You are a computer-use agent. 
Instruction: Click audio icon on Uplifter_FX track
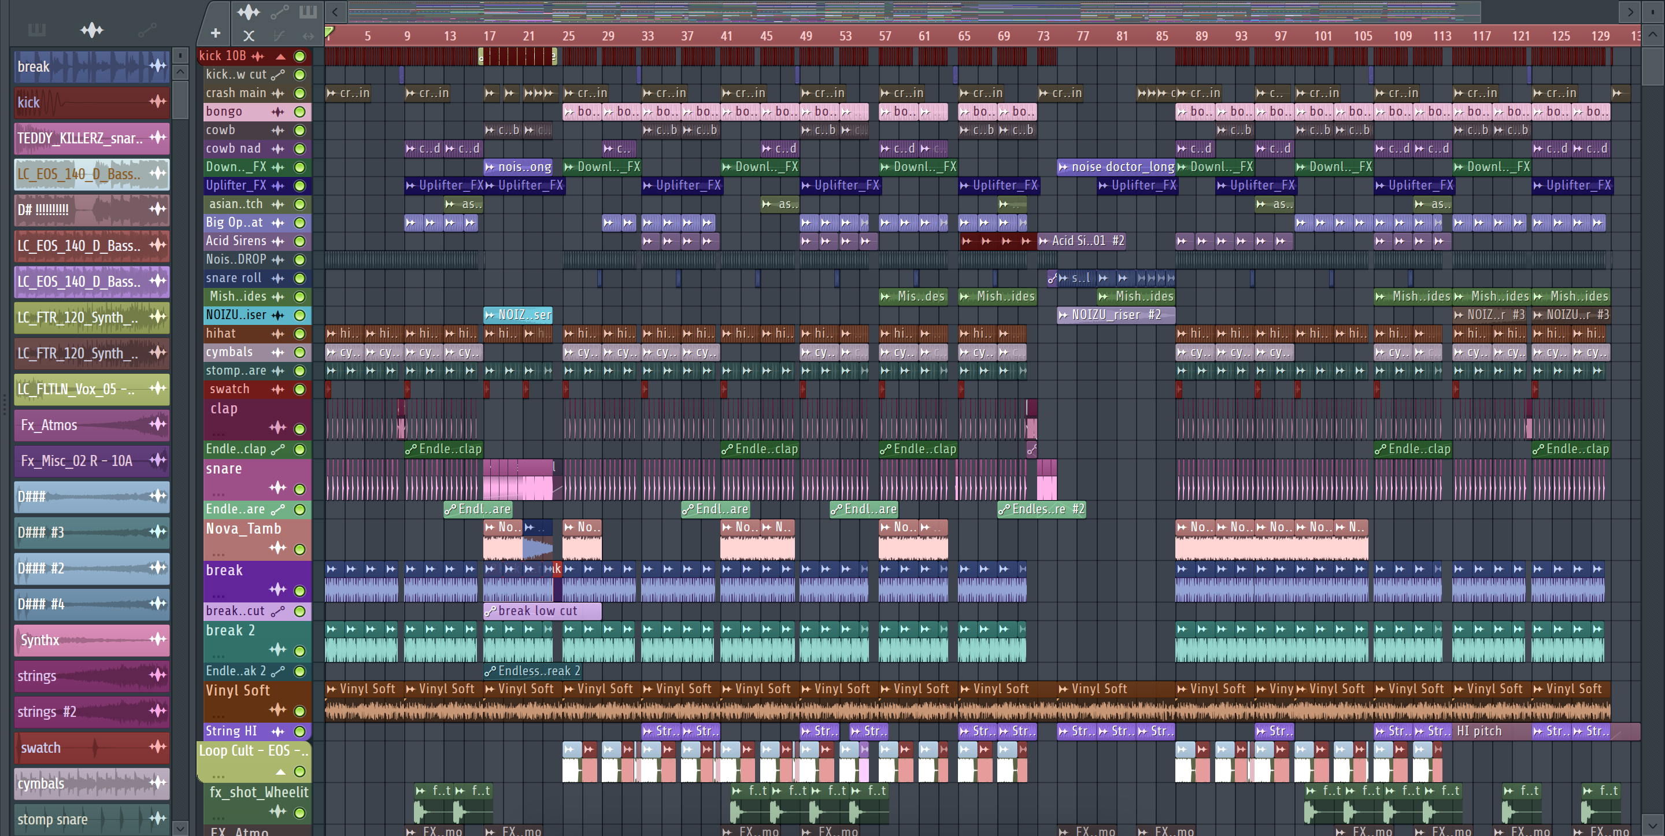pyautogui.click(x=278, y=186)
